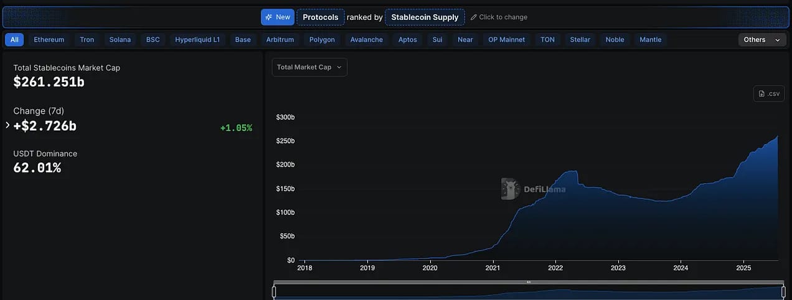Filter by Stellar chain
Image resolution: width=792 pixels, height=300 pixels.
coord(580,40)
